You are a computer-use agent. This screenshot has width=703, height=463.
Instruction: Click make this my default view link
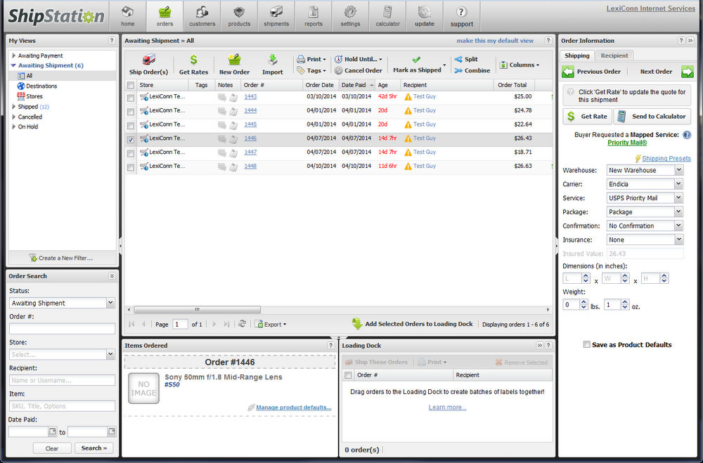click(x=495, y=40)
